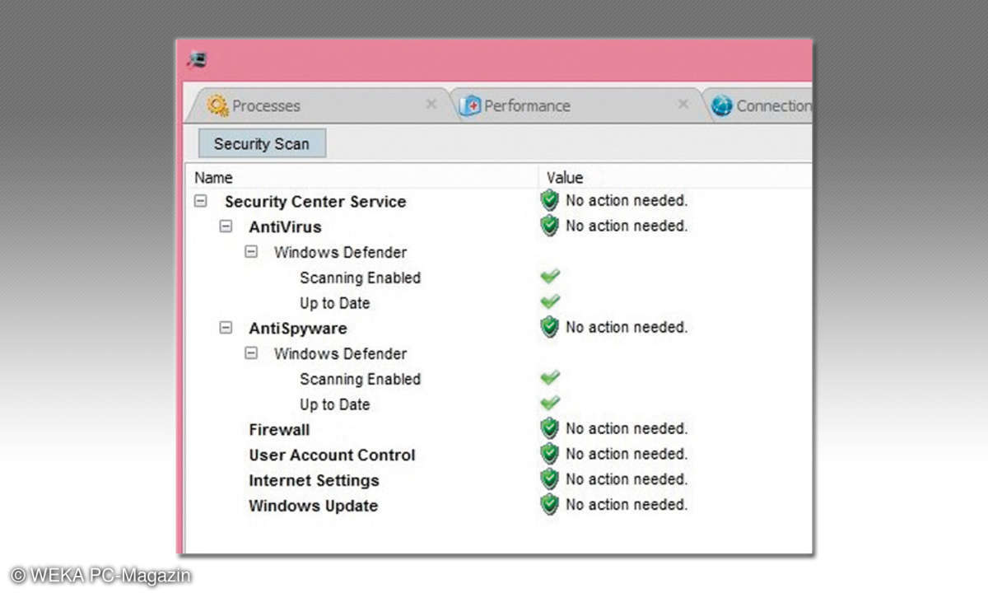Run the Security Scan button
988x593 pixels.
click(262, 143)
